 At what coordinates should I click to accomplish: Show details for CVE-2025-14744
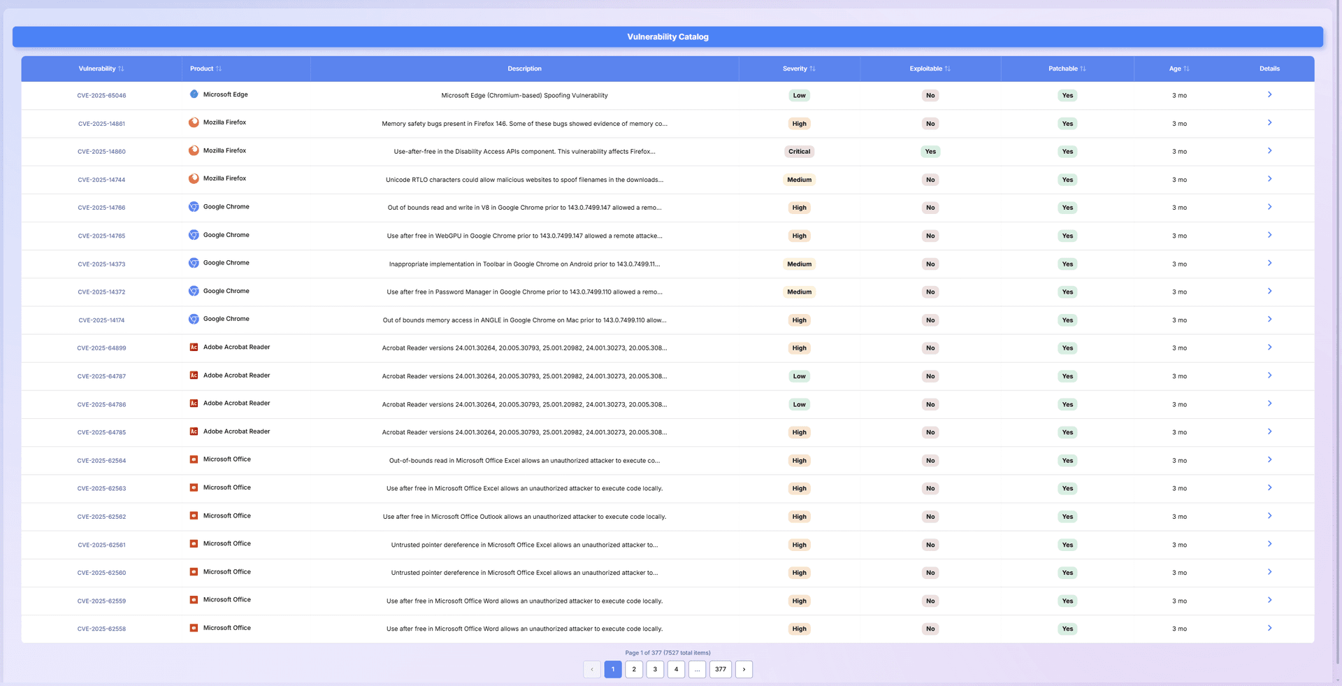tap(1269, 179)
